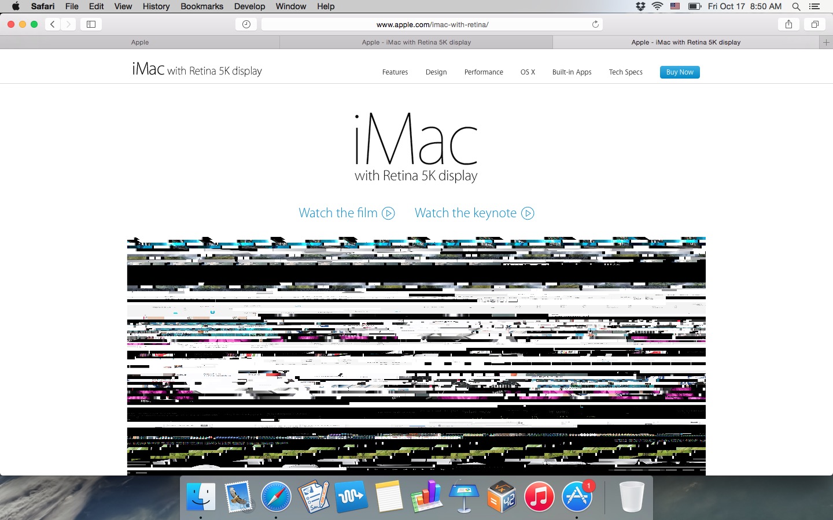
Task: Open the history clock button in the toolbar
Action: [x=246, y=24]
